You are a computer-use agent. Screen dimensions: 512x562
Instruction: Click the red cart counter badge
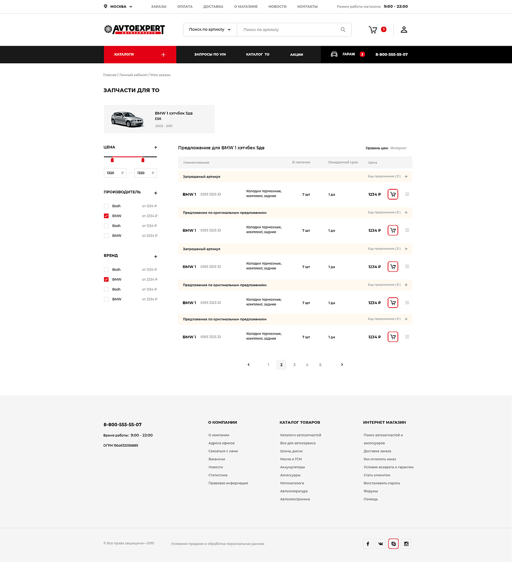tap(384, 29)
